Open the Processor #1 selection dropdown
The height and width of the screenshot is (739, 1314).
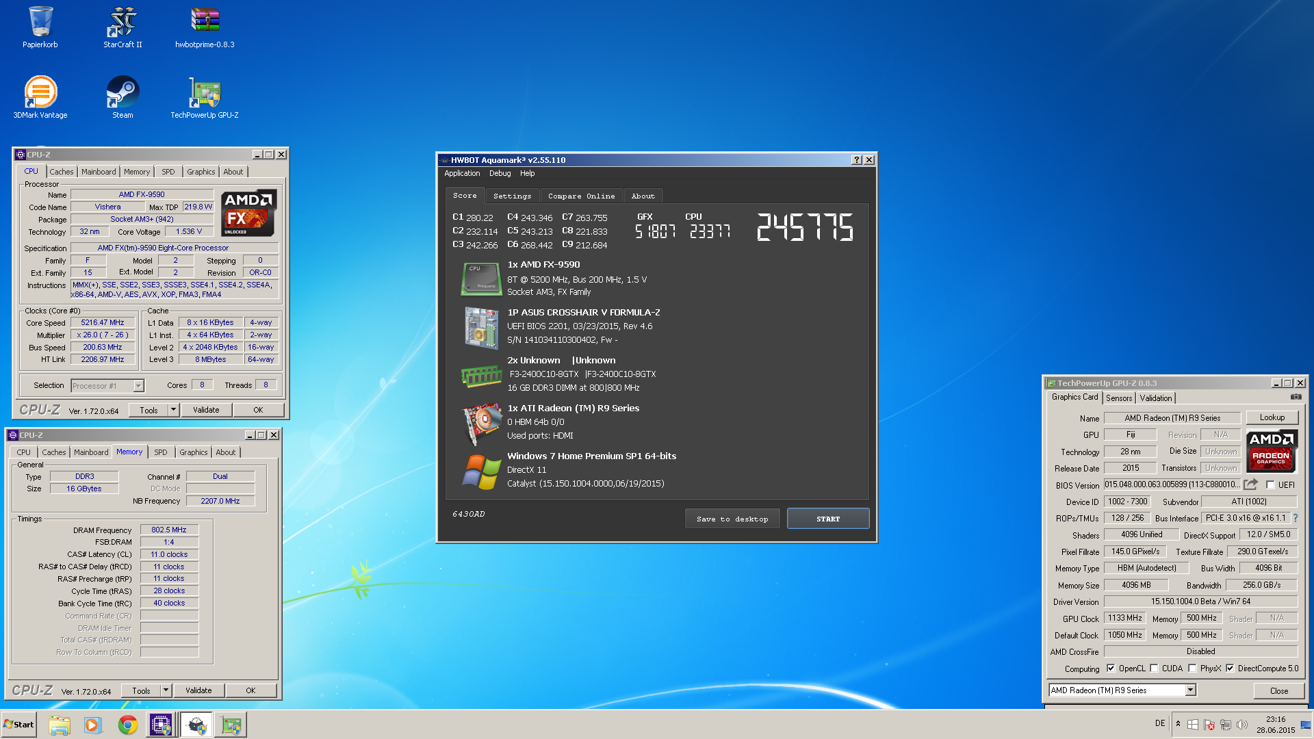click(138, 386)
